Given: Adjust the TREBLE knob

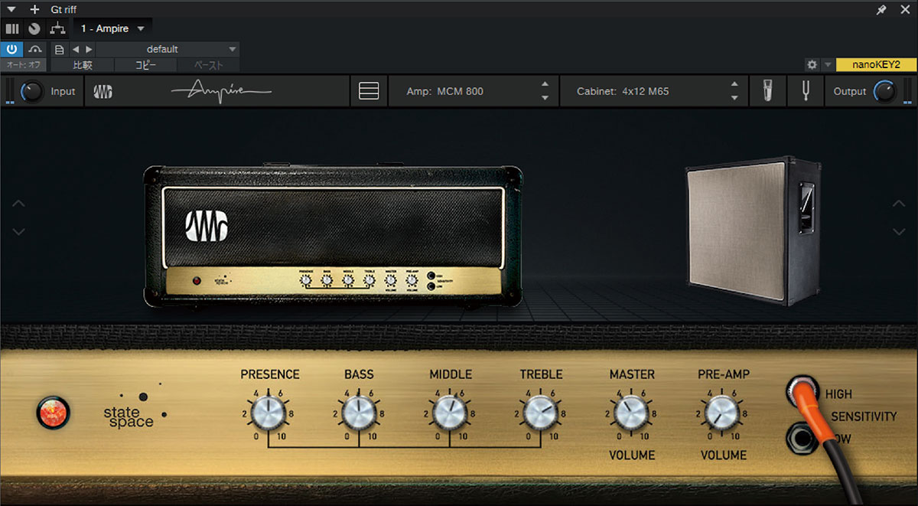Looking at the screenshot, I should (541, 413).
